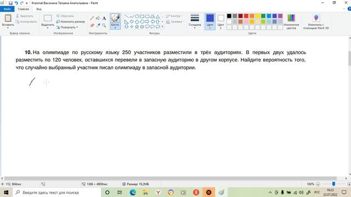The width and height of the screenshot is (351, 197).
Task: Select the Color picker eyedropper tool
Action: coord(98,25)
